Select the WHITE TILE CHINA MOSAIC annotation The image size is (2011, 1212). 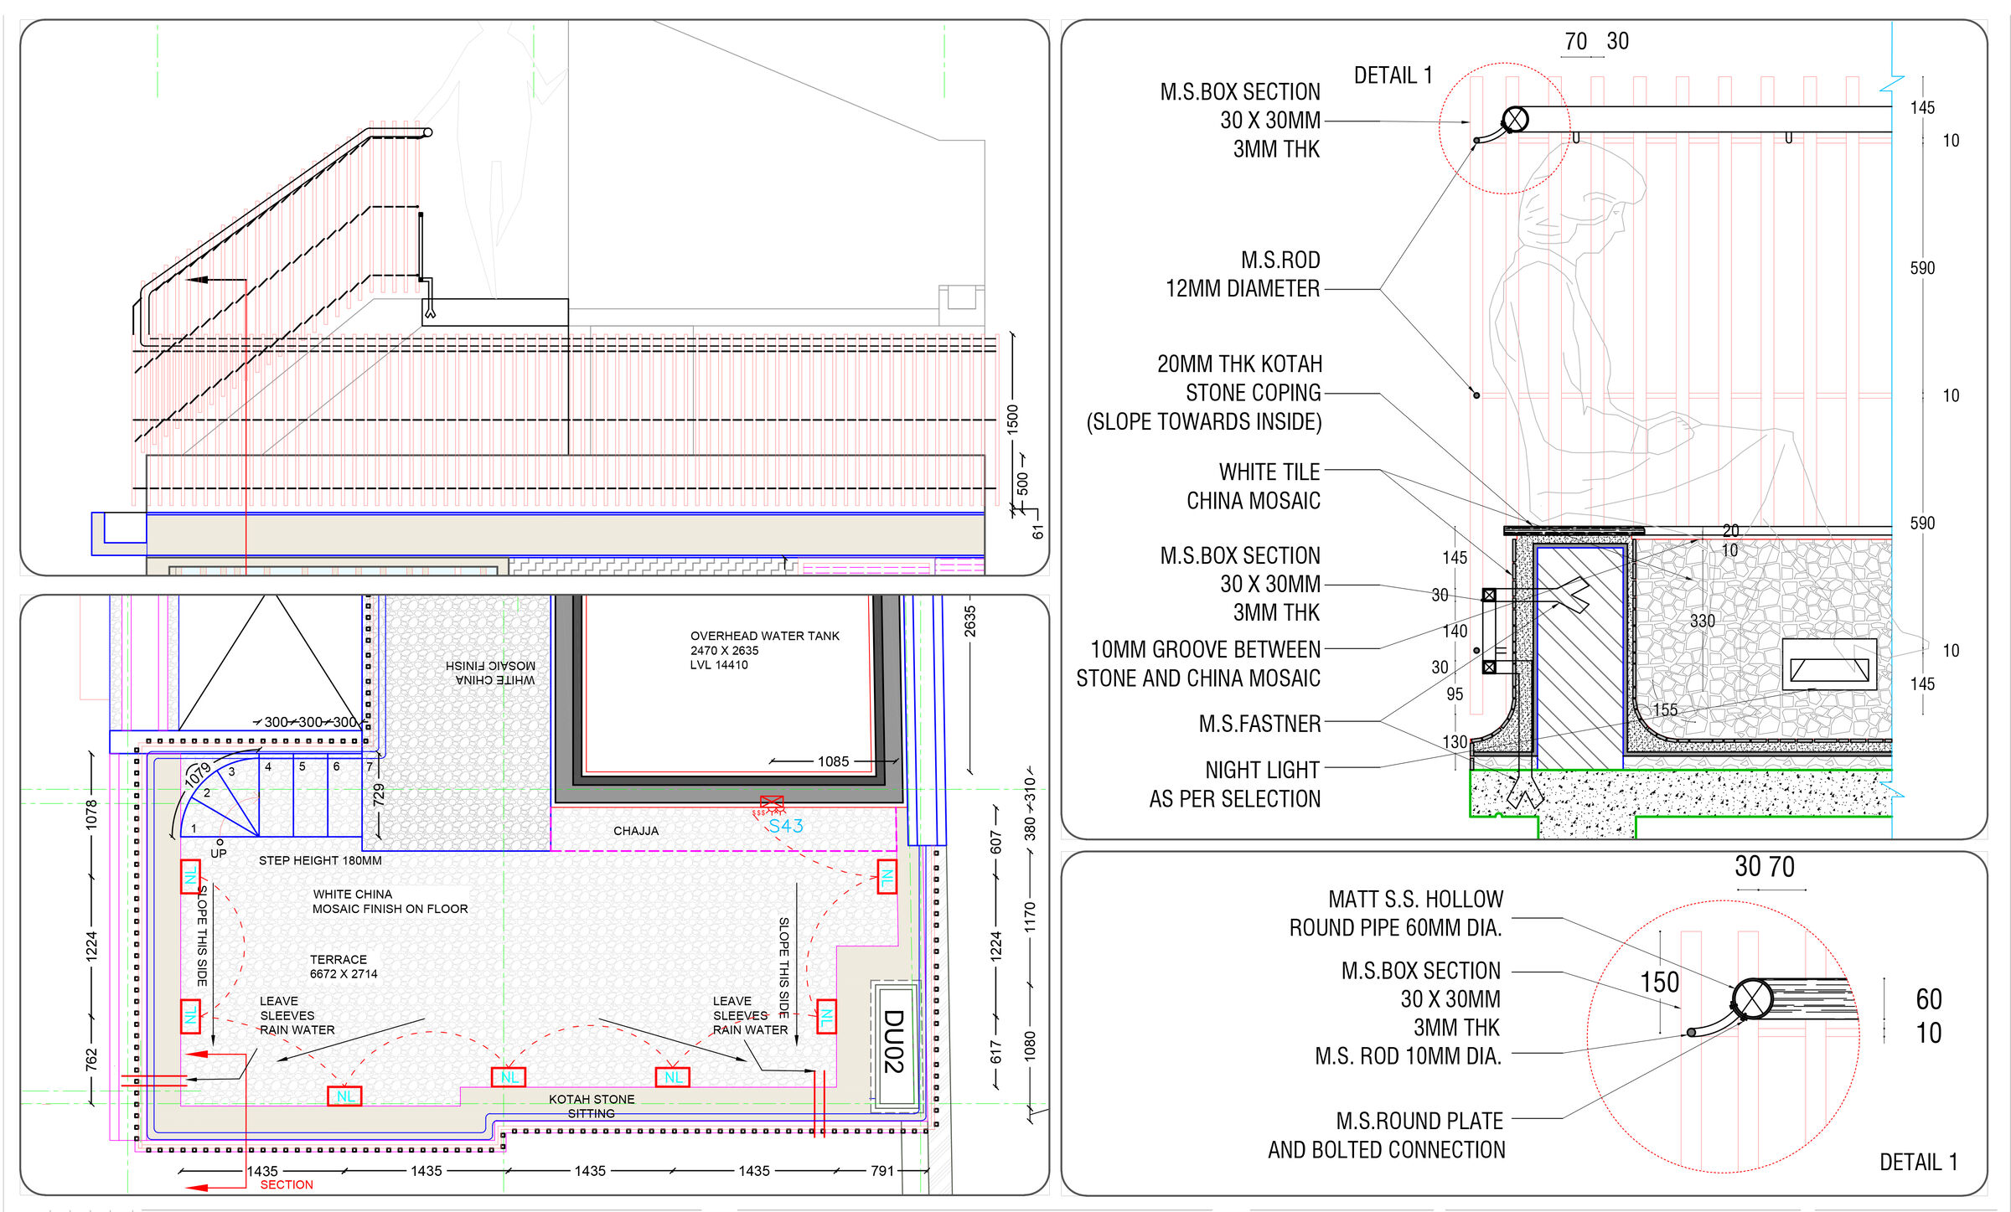click(1254, 486)
